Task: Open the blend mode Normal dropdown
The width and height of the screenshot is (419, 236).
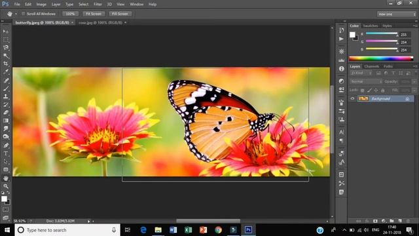Action: click(366, 81)
